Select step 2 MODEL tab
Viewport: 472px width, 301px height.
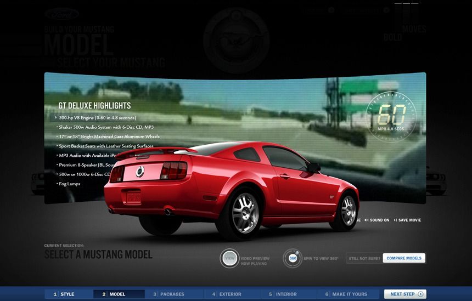tap(119, 294)
